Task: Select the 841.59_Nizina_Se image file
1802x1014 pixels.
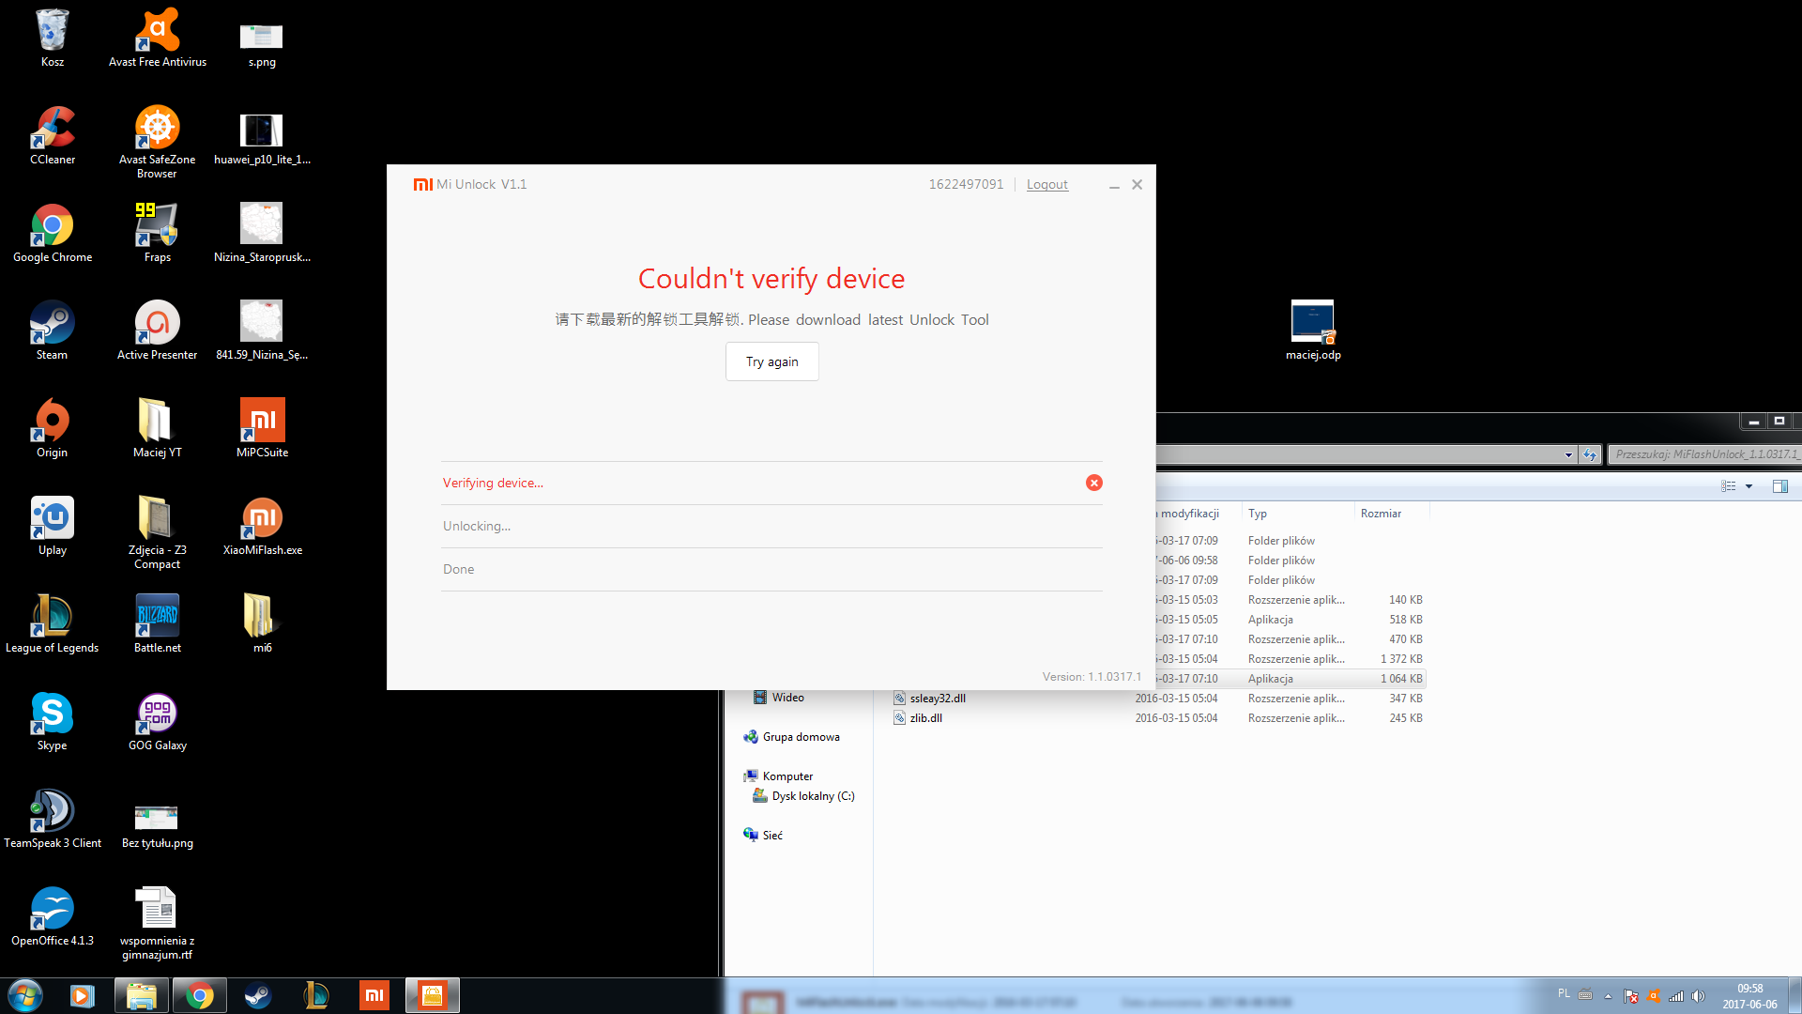Action: click(262, 330)
